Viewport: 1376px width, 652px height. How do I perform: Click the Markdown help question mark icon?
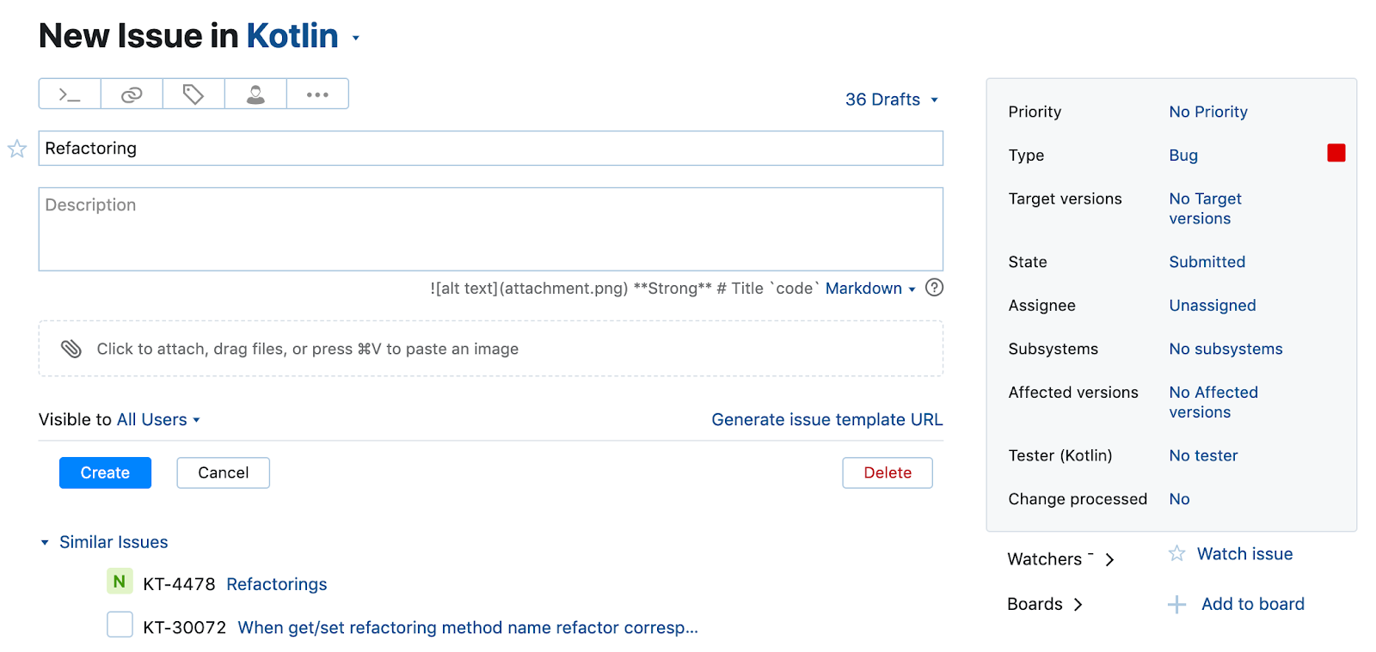pyautogui.click(x=934, y=288)
